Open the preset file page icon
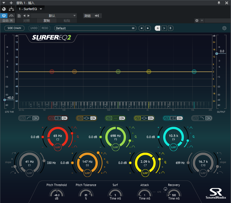231x203 pixels. click(x=19, y=16)
